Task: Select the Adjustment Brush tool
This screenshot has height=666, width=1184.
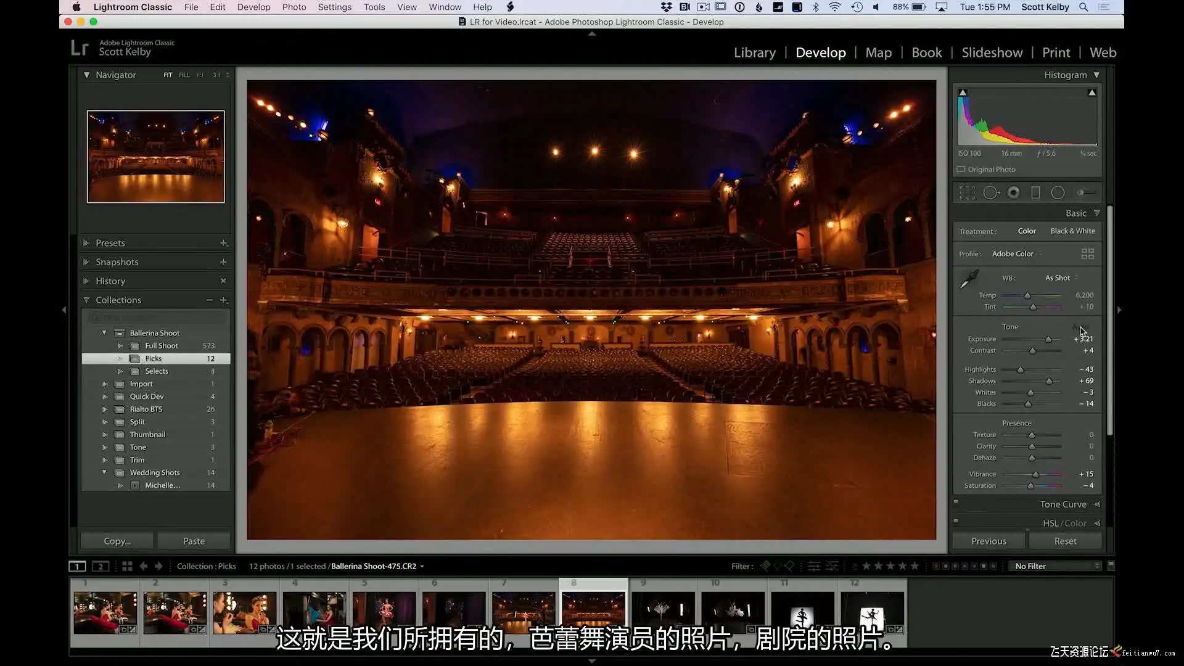Action: click(1085, 193)
